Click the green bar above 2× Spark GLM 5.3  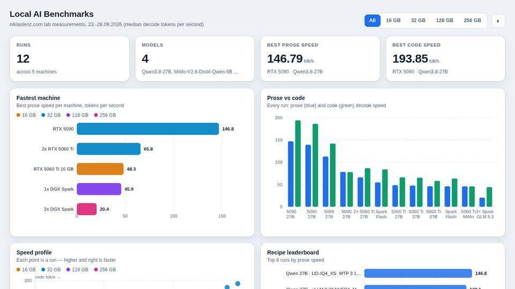489,197
